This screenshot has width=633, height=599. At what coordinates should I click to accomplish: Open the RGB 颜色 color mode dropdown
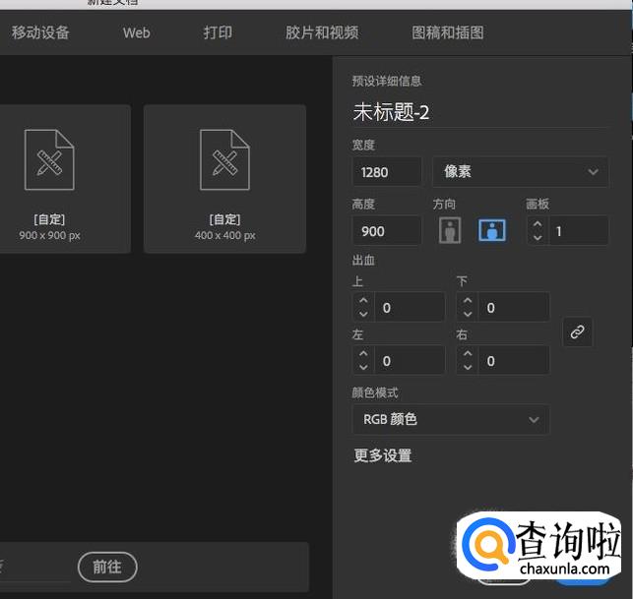[451, 420]
